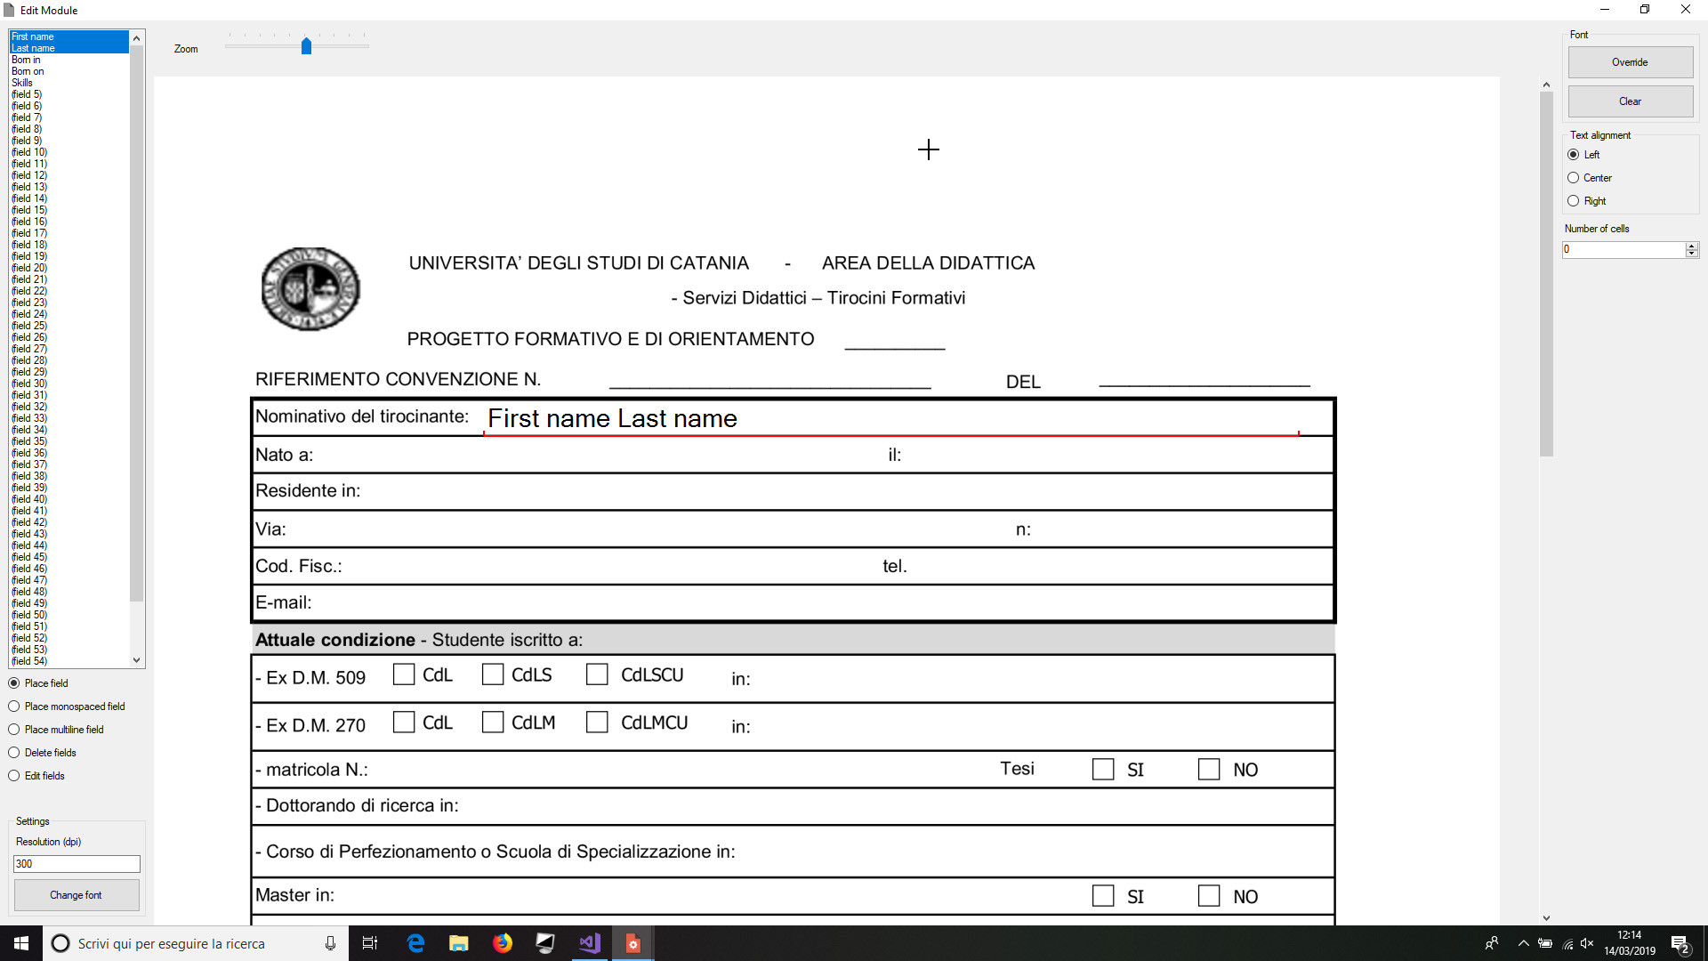The height and width of the screenshot is (961, 1708).
Task: Click the CdLS checkbox on the form
Action: pyautogui.click(x=493, y=674)
